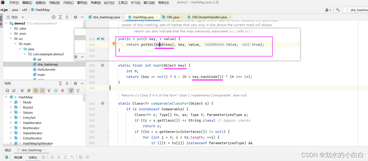This screenshot has height=161, width=368.
Task: Toggle show anonymous classes circle icon
Action: (56, 90)
